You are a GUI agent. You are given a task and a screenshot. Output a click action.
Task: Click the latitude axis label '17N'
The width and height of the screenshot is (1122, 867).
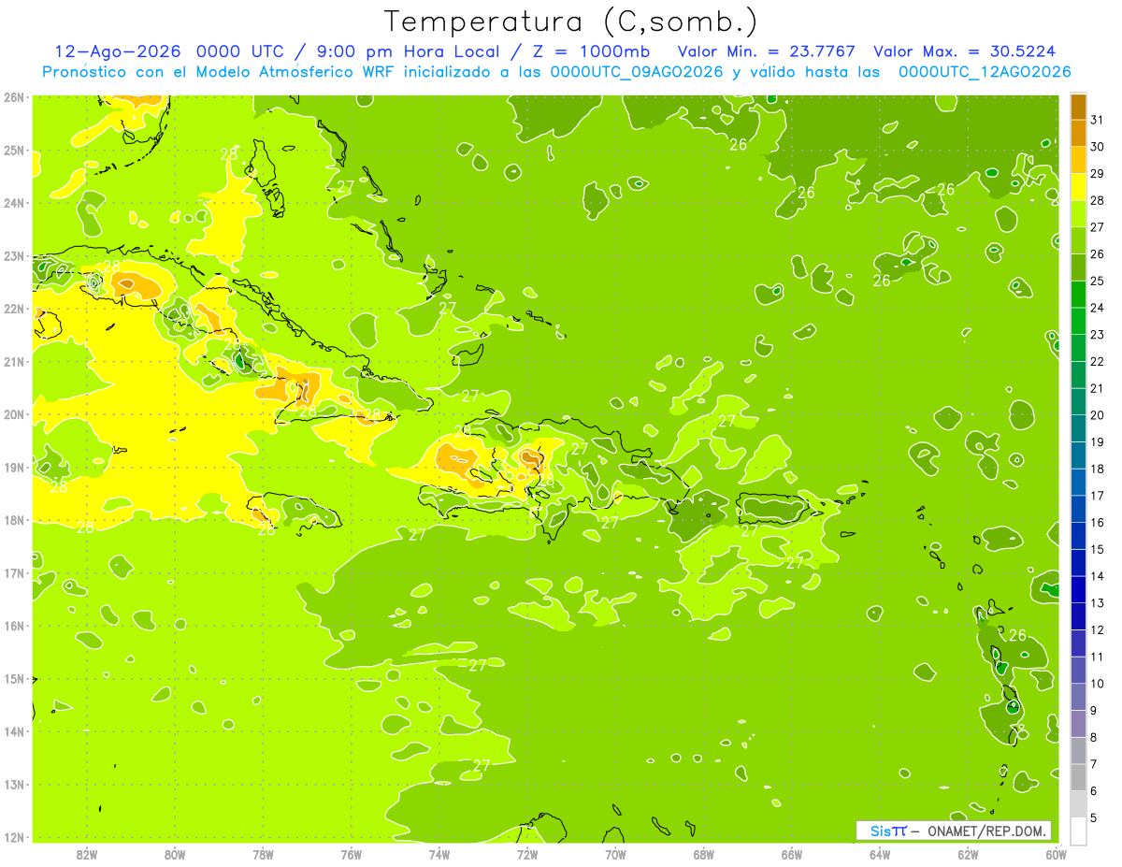[x=13, y=572]
